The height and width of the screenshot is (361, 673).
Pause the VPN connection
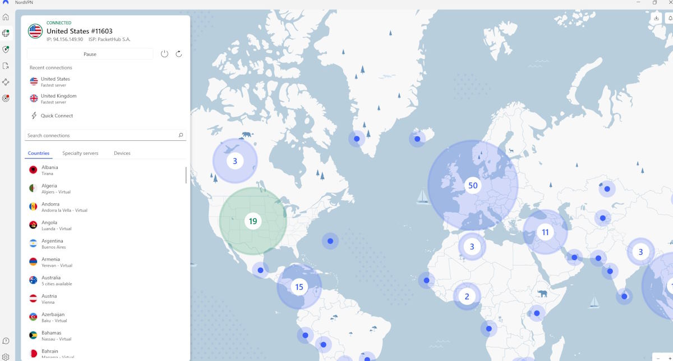(90, 54)
